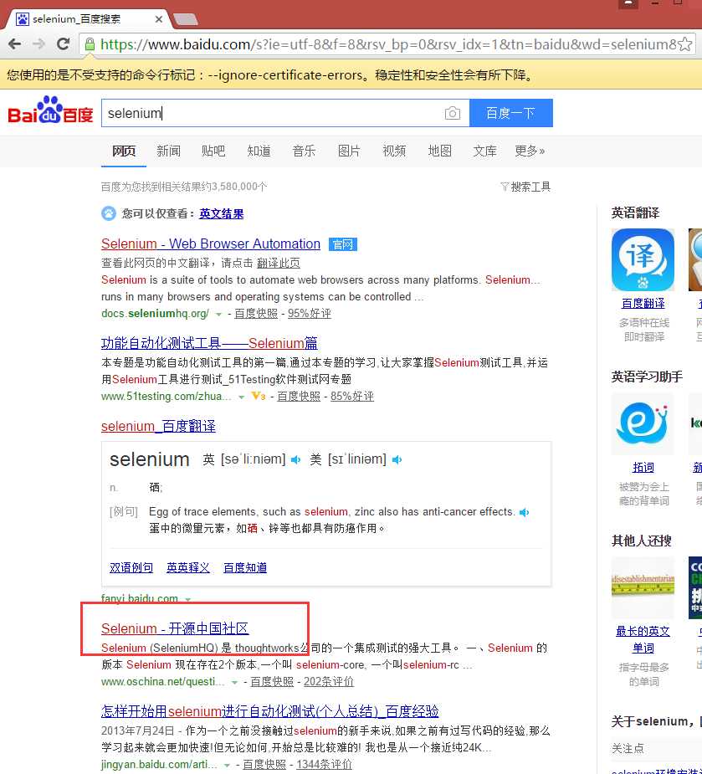Expand the 更多» categories menu
The height and width of the screenshot is (774, 702).
tap(529, 151)
